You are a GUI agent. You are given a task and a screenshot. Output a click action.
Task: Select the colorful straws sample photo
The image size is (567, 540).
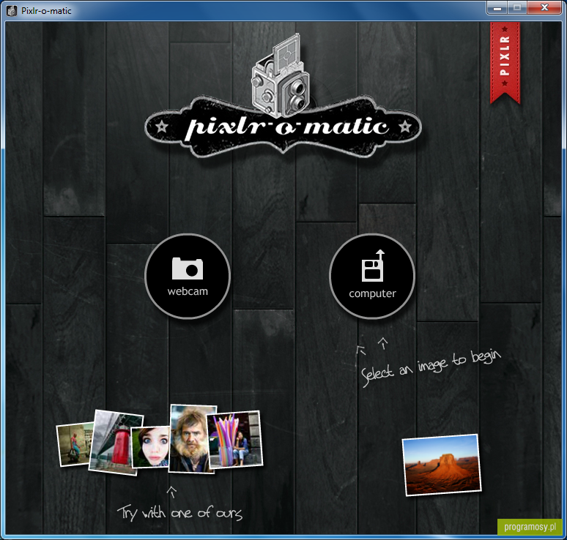pyautogui.click(x=235, y=440)
